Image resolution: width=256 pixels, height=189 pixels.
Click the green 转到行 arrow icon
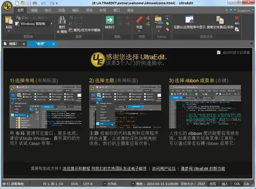tap(110, 20)
